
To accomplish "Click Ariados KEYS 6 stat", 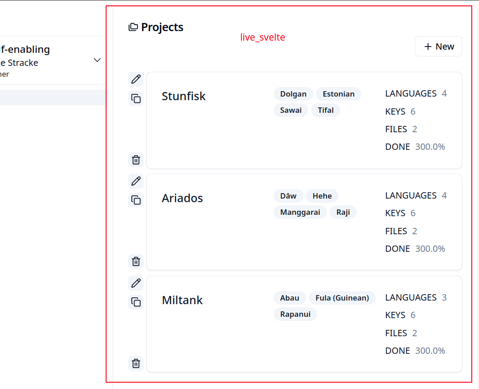I will click(400, 213).
